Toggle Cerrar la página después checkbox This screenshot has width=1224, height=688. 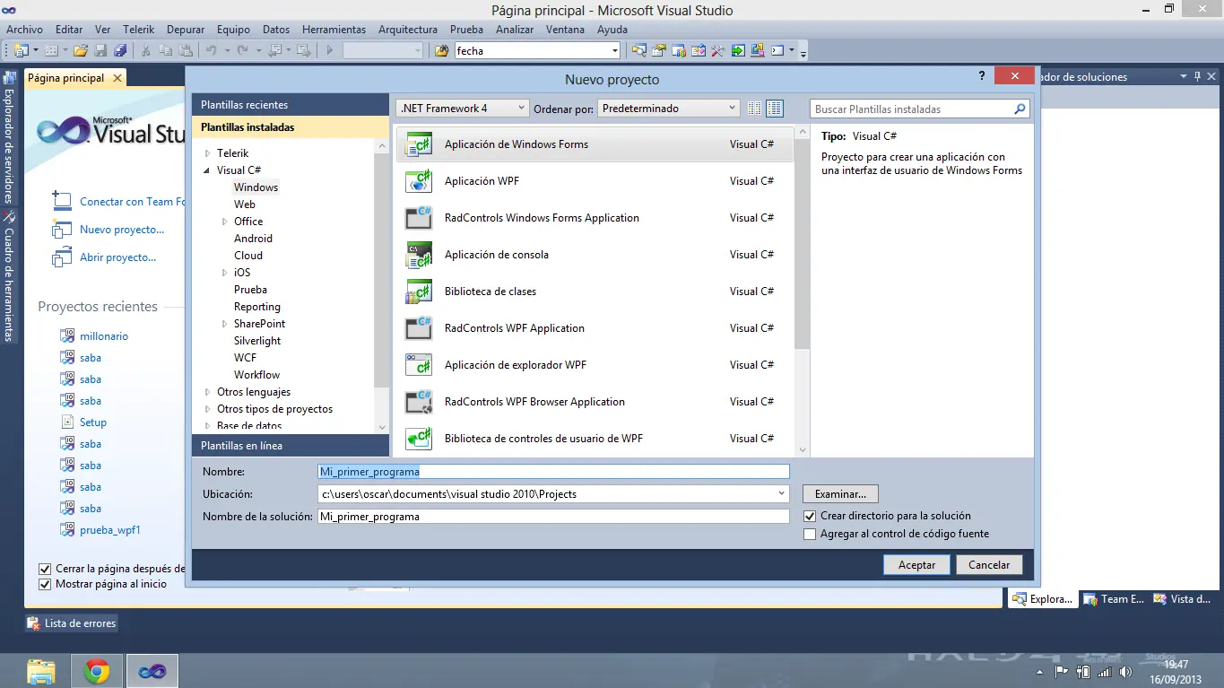point(45,569)
